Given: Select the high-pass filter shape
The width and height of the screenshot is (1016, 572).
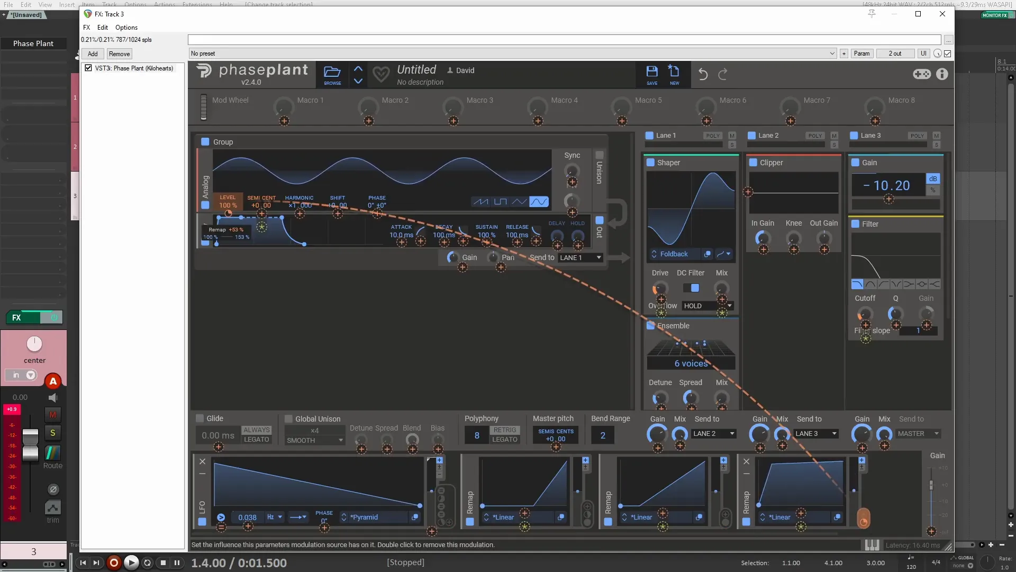Looking at the screenshot, I should pyautogui.click(x=883, y=284).
